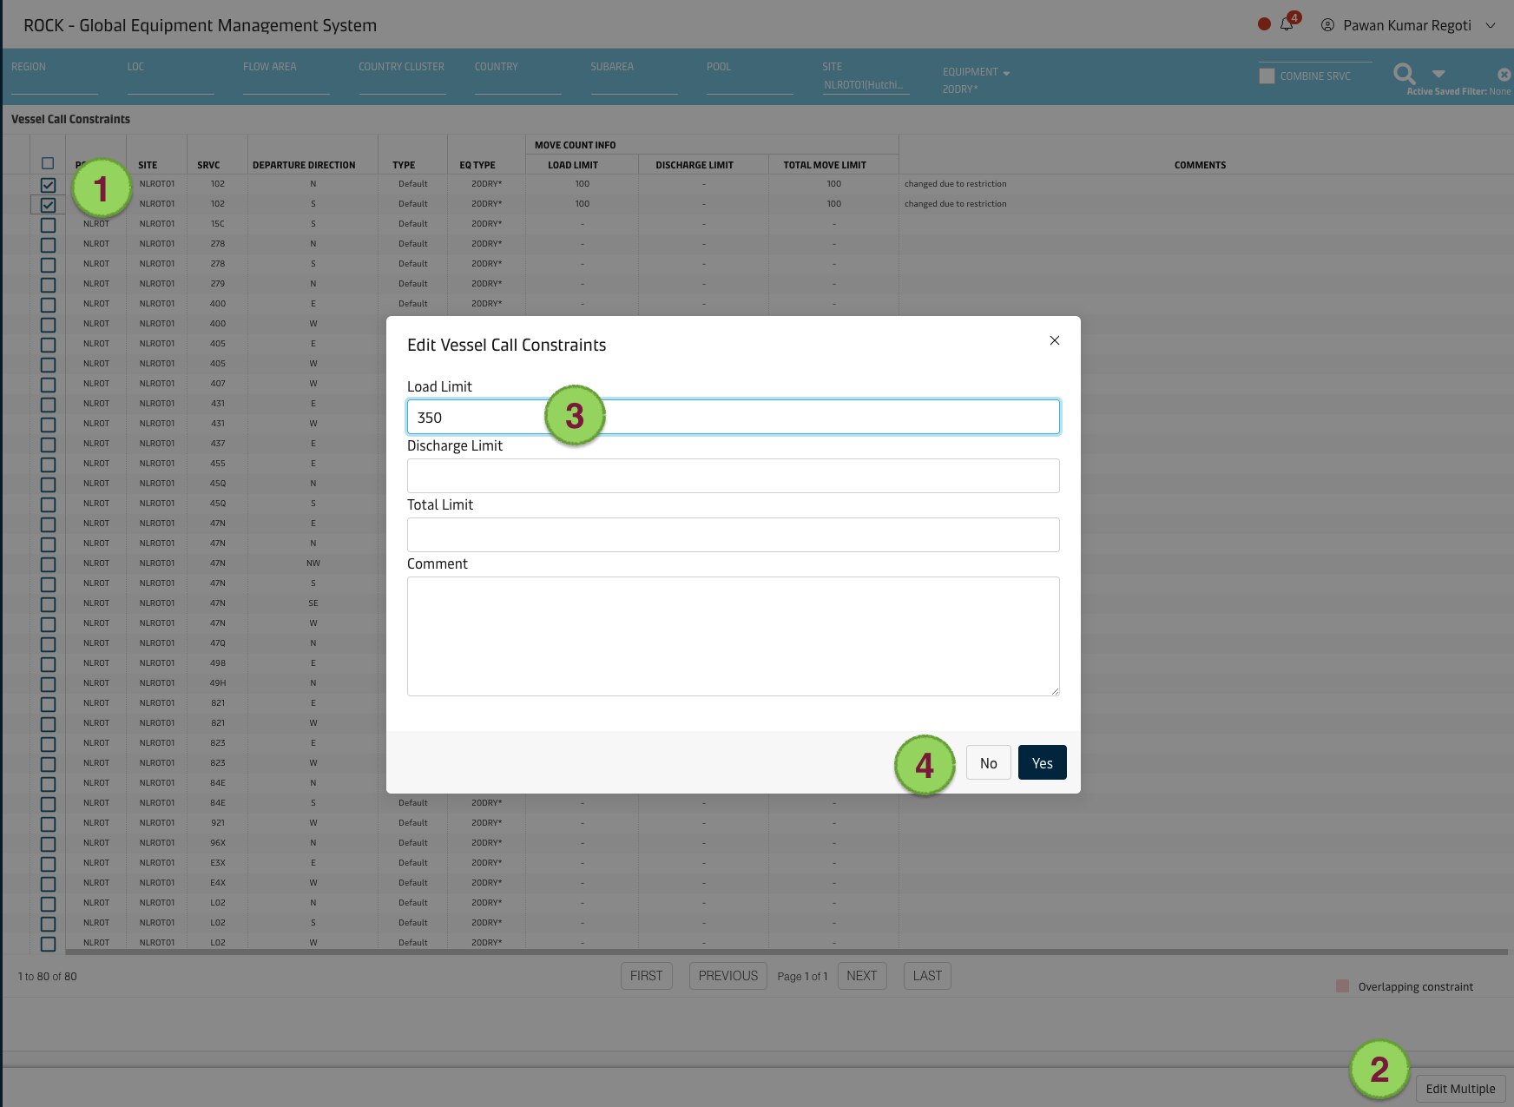1514x1107 pixels.
Task: Open the saved filter dropdown arrow
Action: click(x=1438, y=75)
